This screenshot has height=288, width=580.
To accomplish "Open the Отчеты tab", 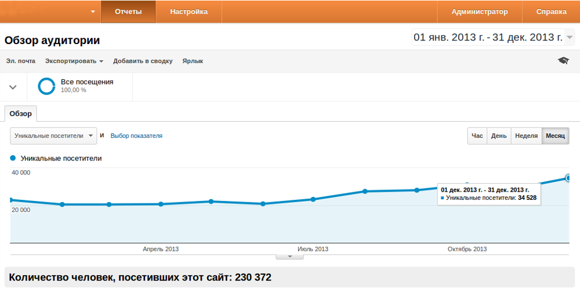I will [x=128, y=12].
